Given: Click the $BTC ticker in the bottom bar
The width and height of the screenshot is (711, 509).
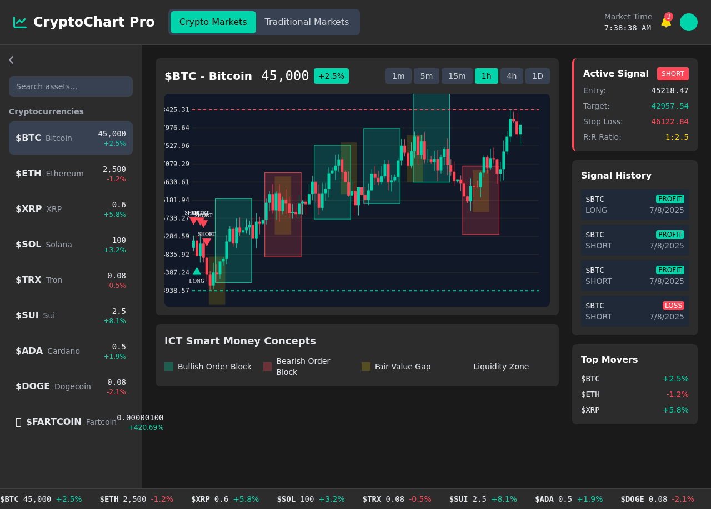Looking at the screenshot, I should coord(9,499).
